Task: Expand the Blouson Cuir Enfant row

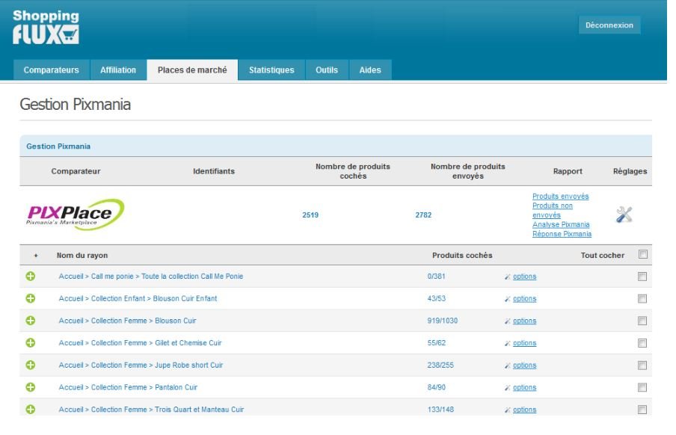Action: pyautogui.click(x=31, y=299)
